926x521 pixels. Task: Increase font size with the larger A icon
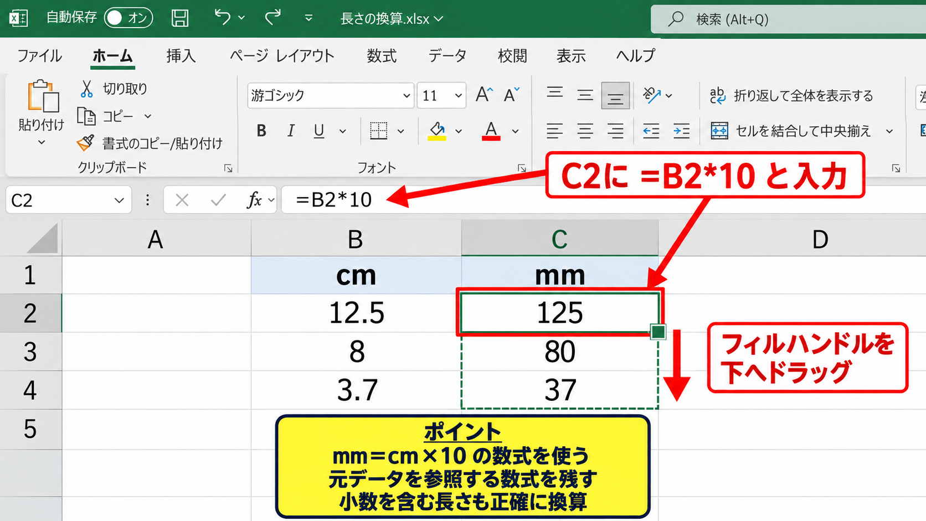click(483, 95)
